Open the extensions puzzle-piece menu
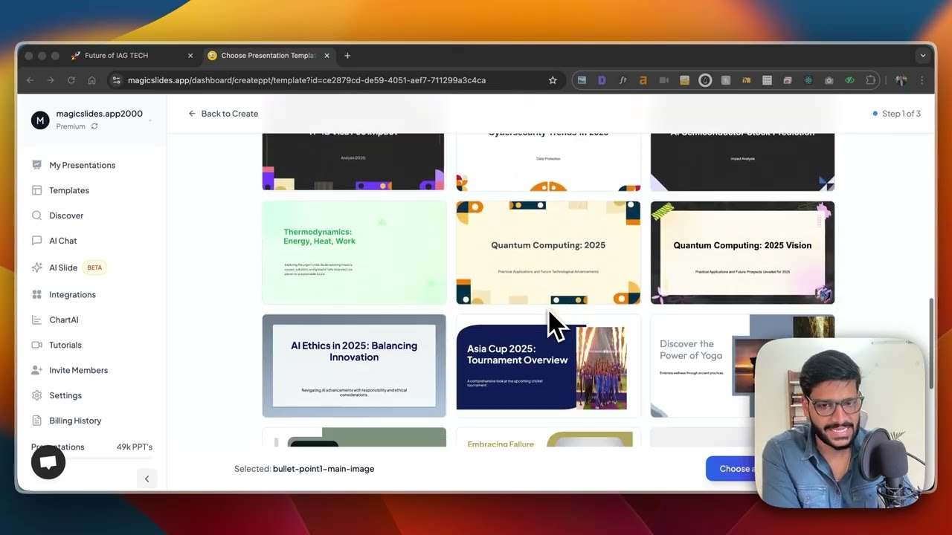The width and height of the screenshot is (952, 535). pyautogui.click(x=870, y=80)
